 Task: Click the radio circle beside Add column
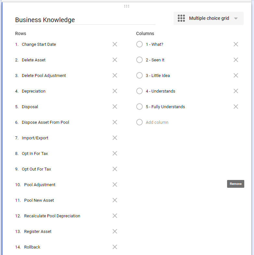(139, 122)
